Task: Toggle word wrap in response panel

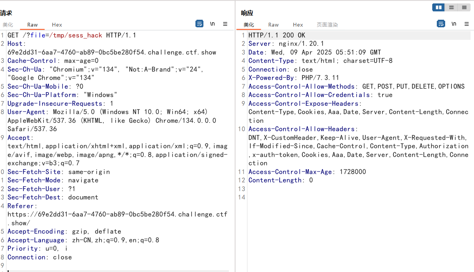Action: [441, 24]
